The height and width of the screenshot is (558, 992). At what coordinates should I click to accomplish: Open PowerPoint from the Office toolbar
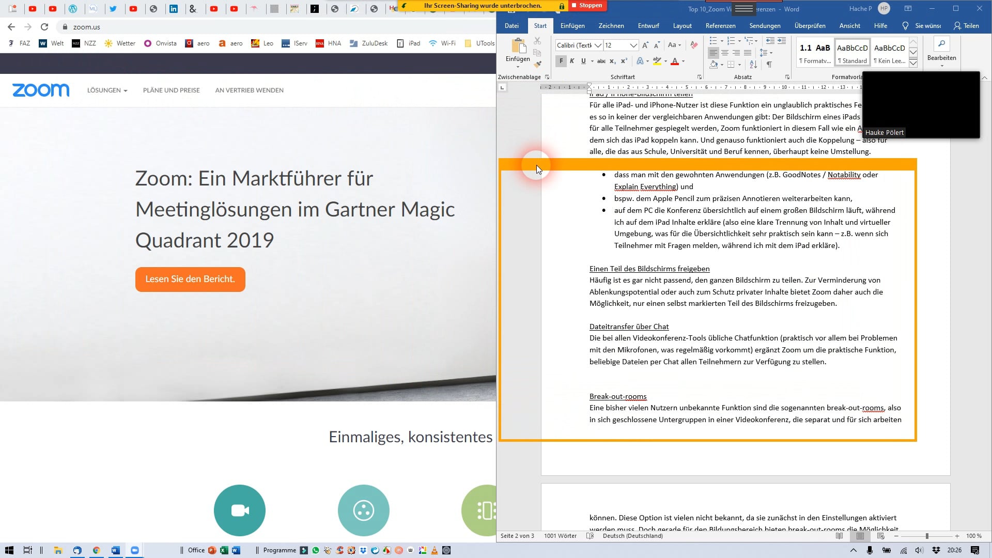(x=212, y=550)
